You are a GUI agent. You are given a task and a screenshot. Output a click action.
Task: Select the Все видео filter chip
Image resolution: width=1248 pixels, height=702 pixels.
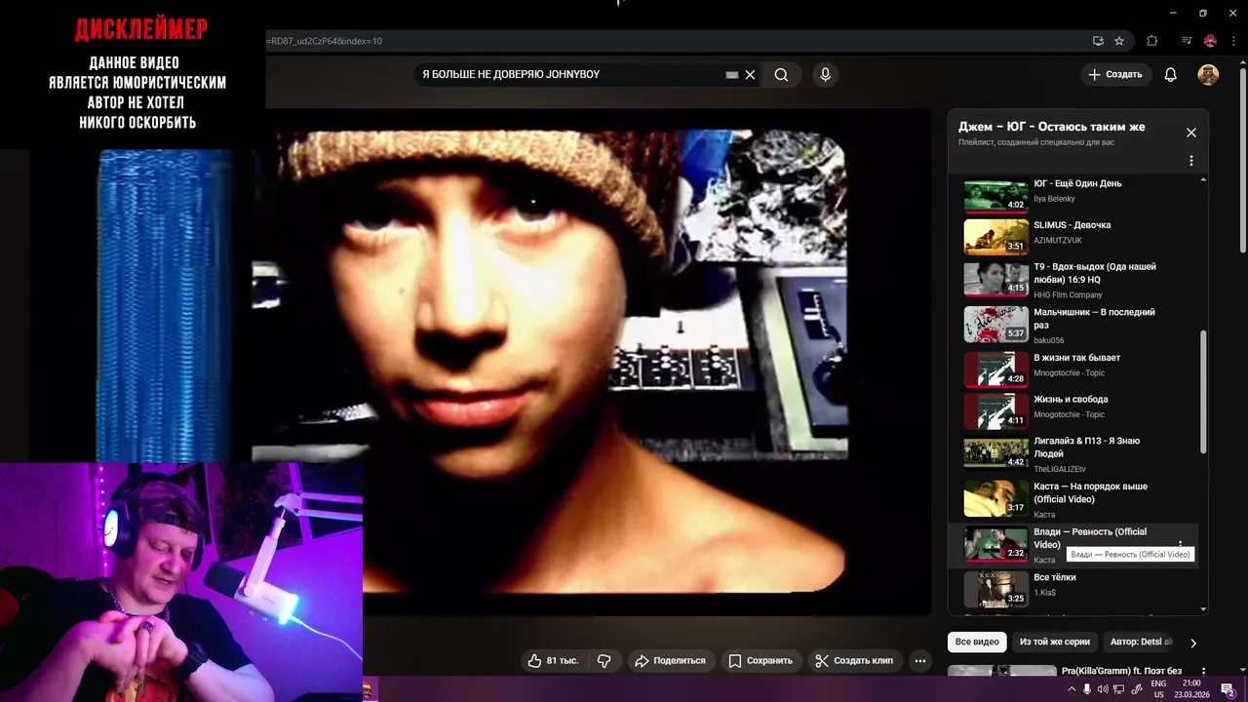(977, 642)
